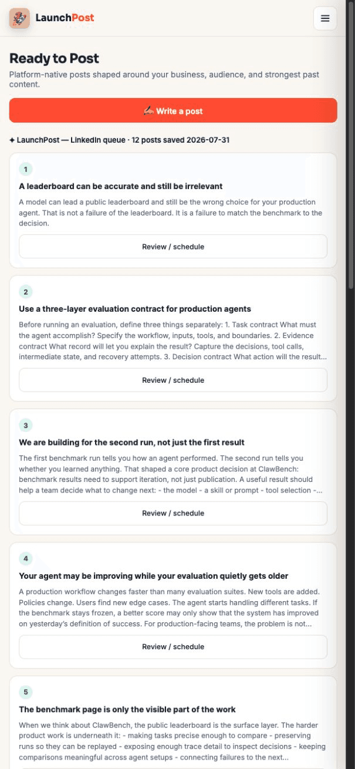Click the LinkedIn queue status line
The image size is (355, 769).
(119, 140)
